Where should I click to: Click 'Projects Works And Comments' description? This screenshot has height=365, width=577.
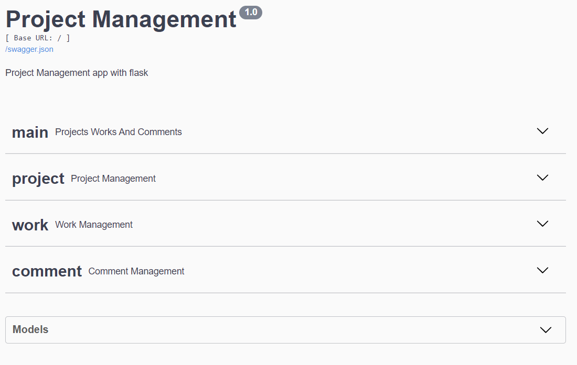[119, 132]
